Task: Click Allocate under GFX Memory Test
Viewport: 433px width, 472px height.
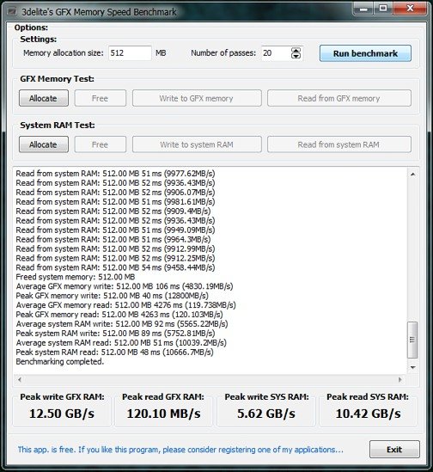Action: (x=44, y=98)
